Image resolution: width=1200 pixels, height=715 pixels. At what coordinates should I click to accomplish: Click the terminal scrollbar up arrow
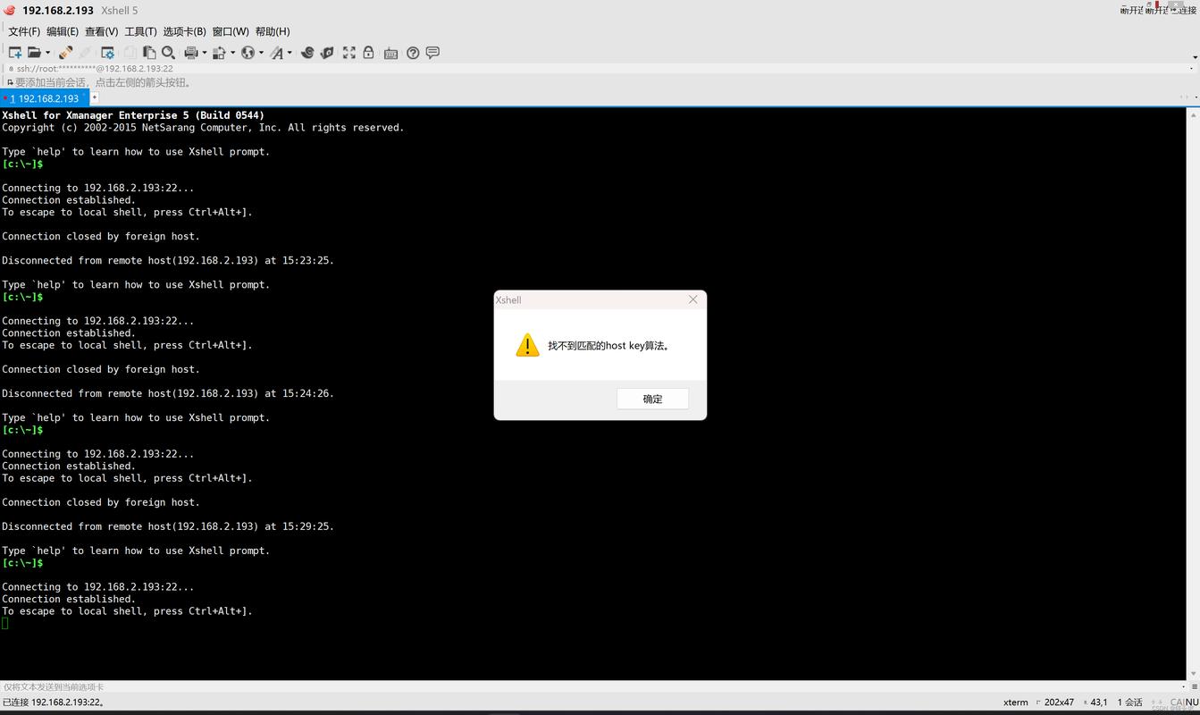[x=1193, y=114]
